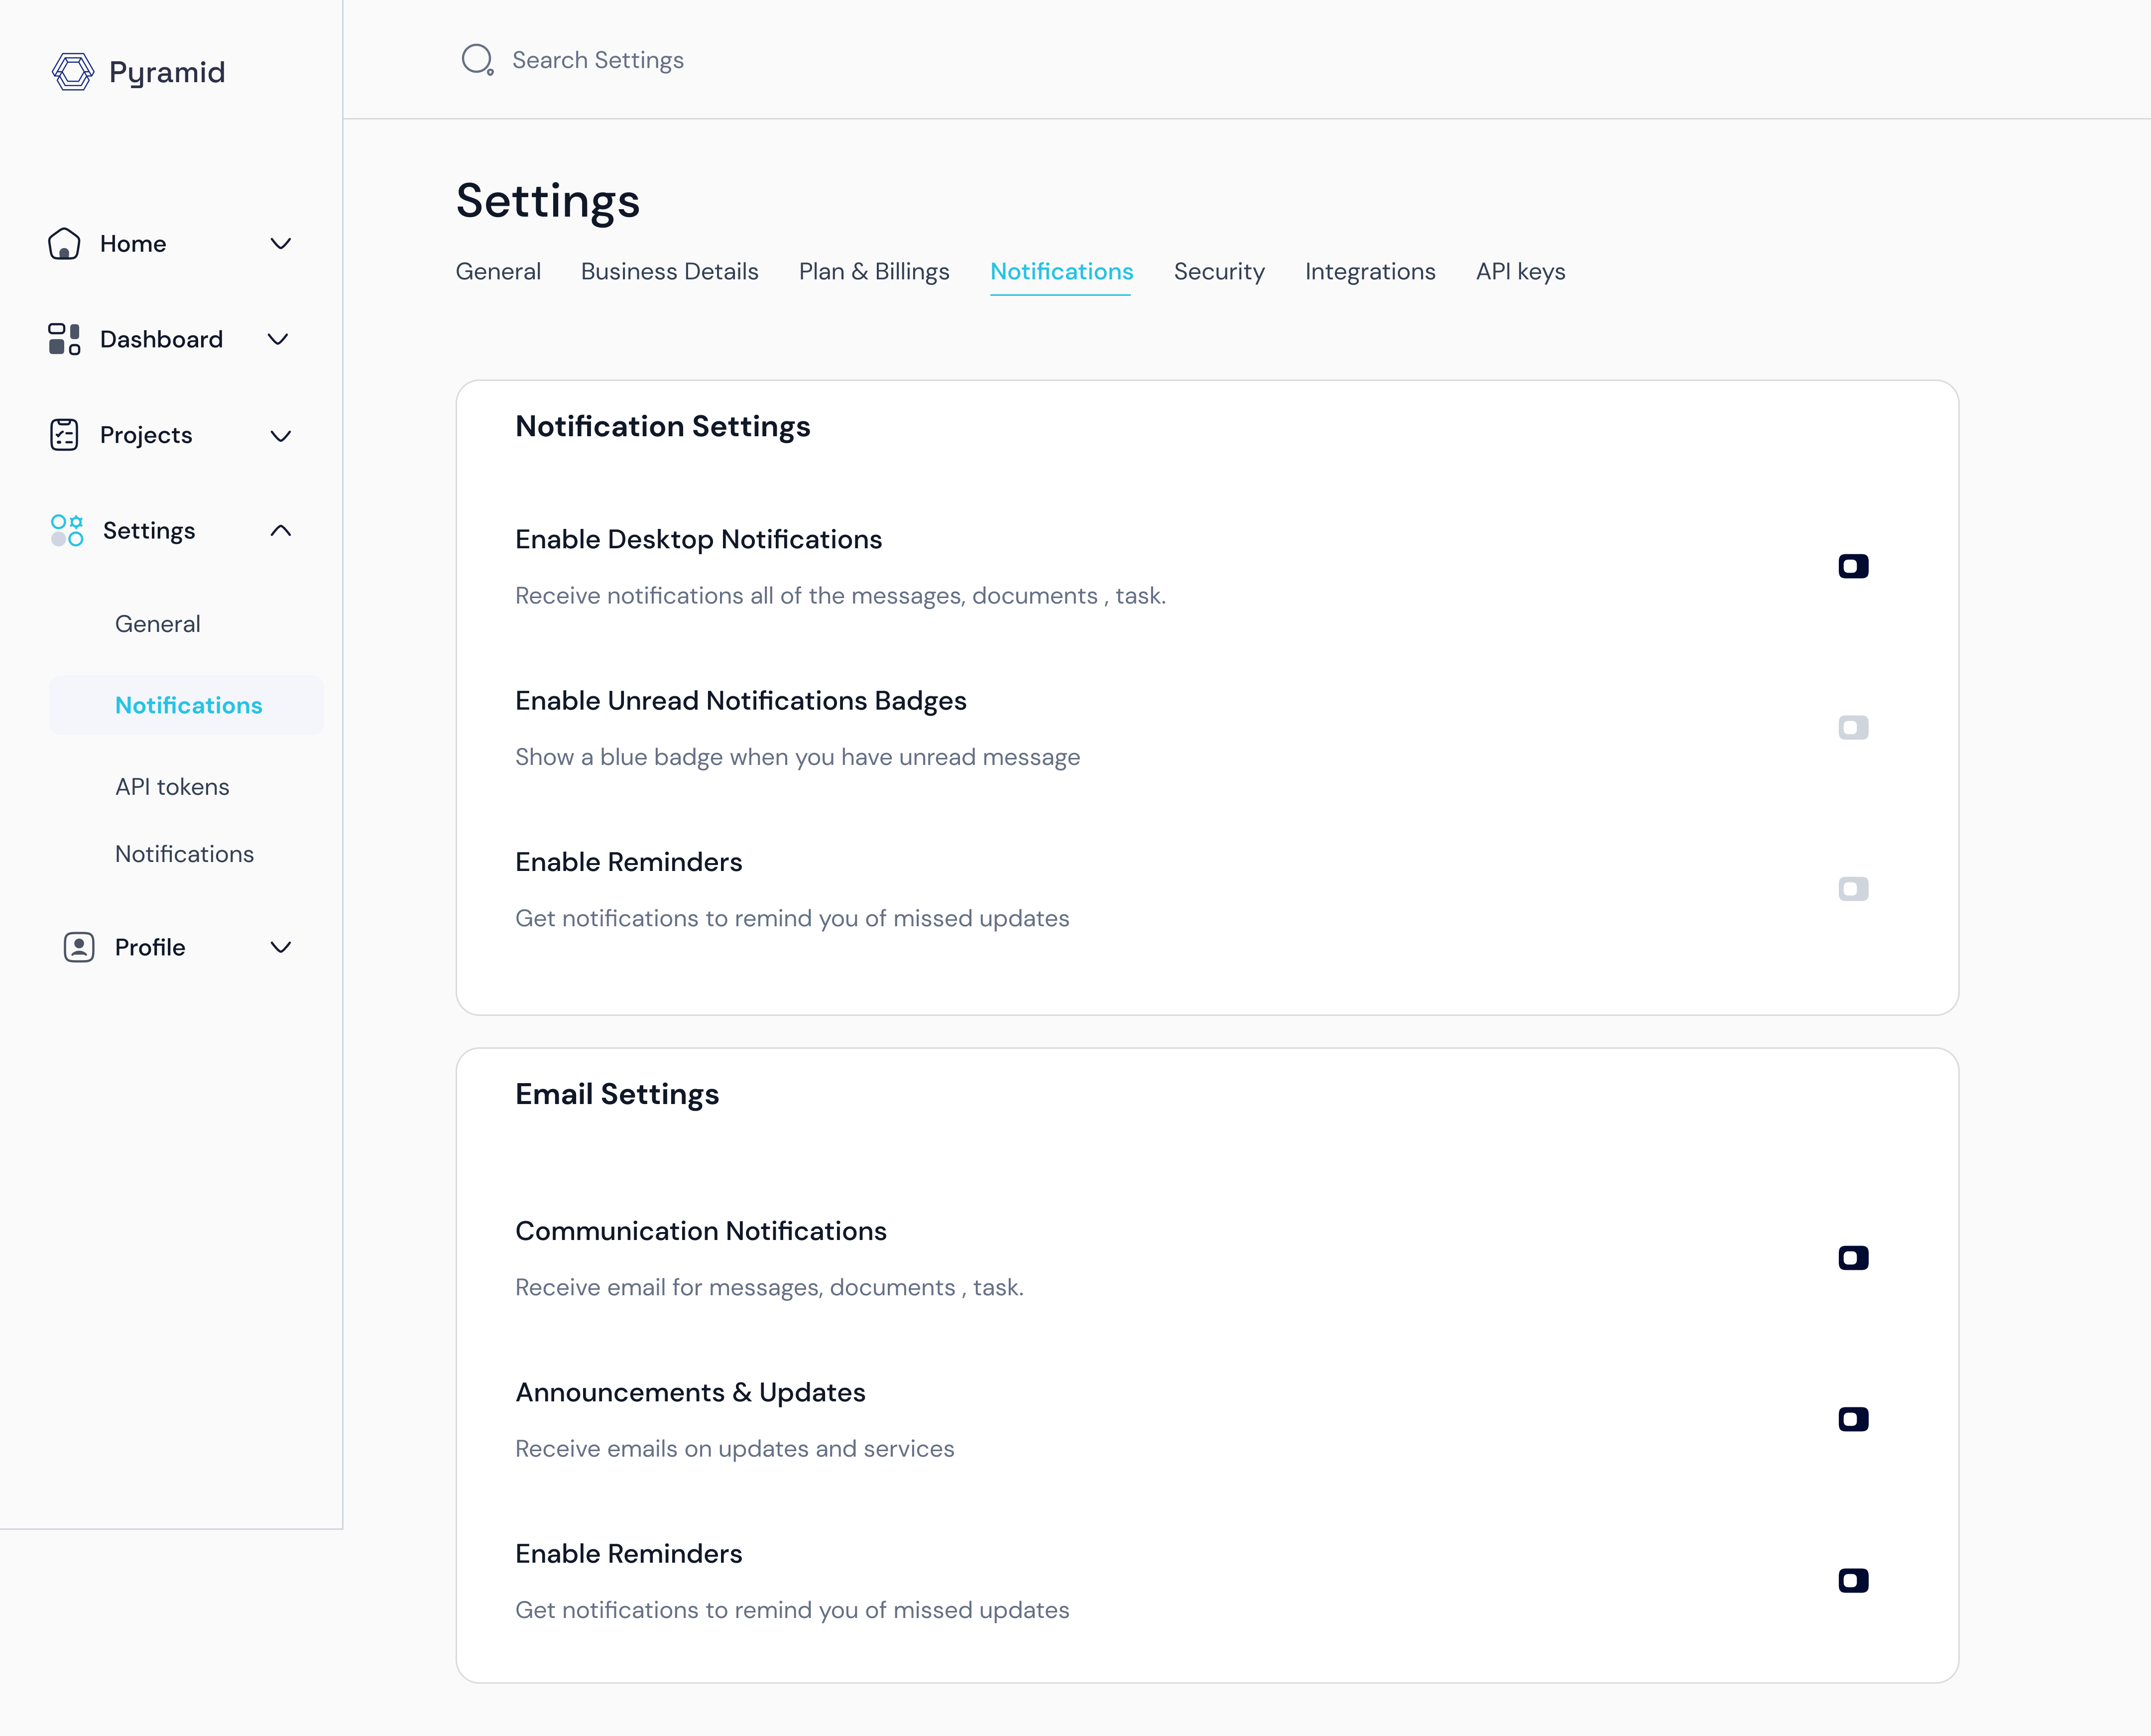Click the Dashboard grid icon
2151x1736 pixels.
[x=64, y=339]
